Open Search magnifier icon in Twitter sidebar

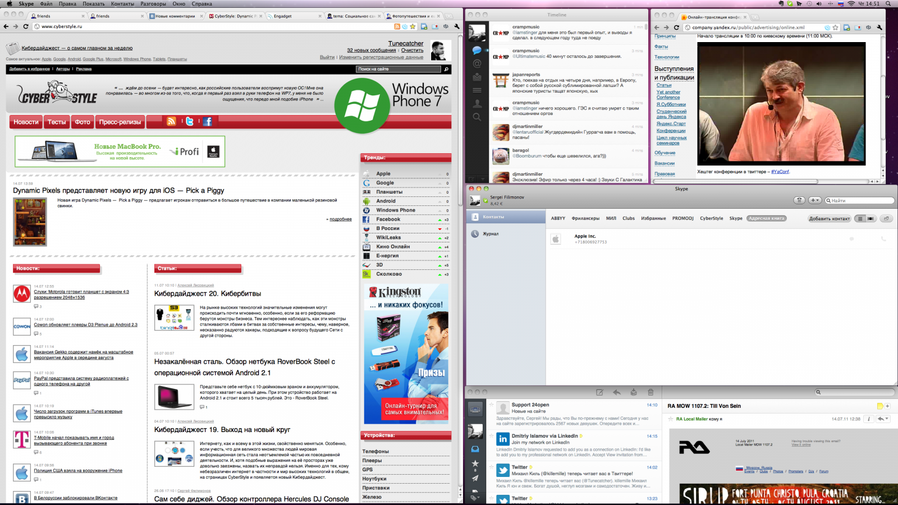point(477,117)
